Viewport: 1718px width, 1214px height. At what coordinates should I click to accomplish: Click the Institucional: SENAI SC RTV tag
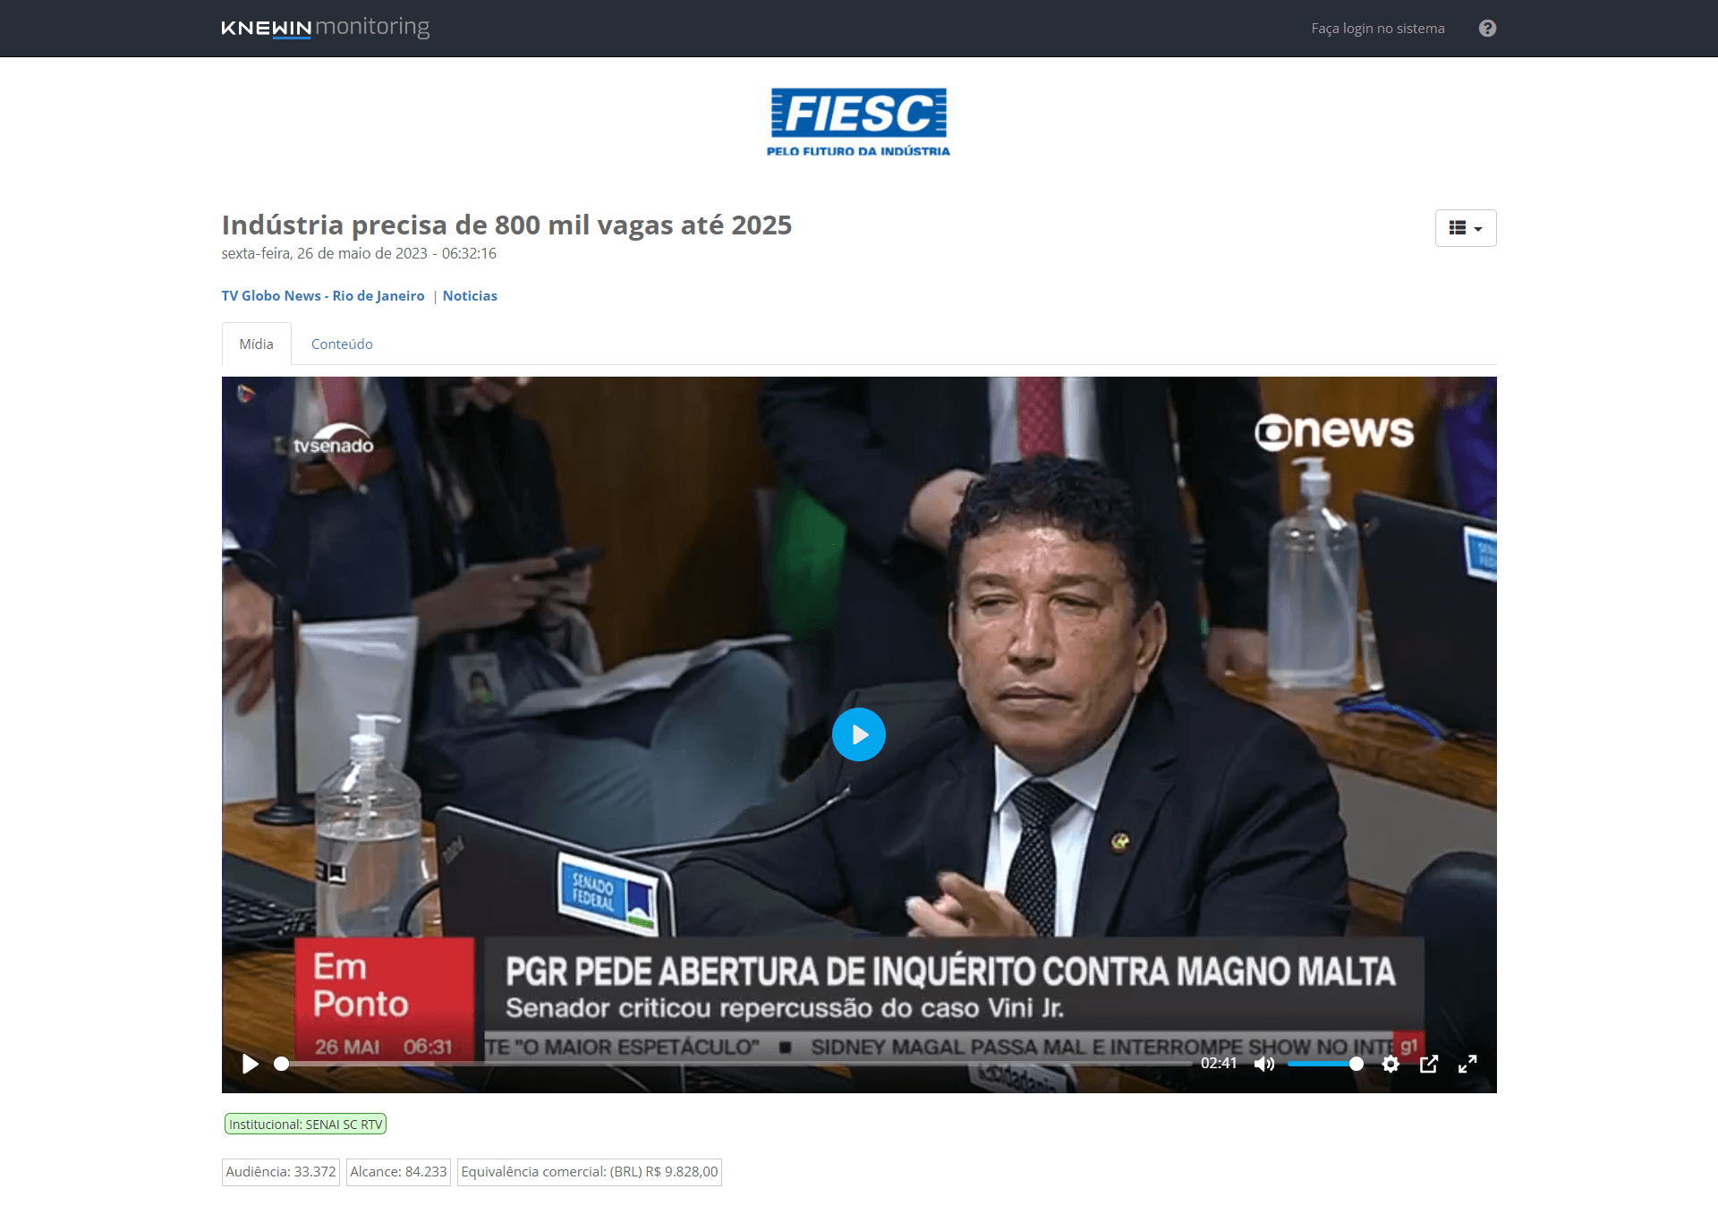coord(305,1125)
